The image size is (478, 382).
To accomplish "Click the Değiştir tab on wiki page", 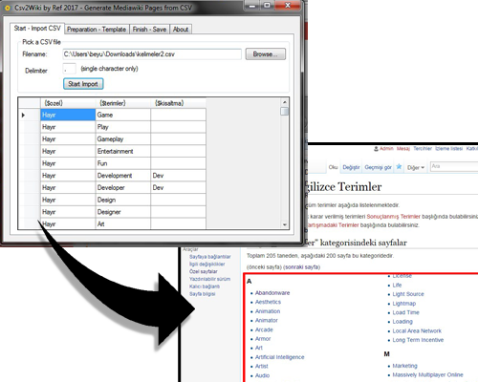I will pyautogui.click(x=351, y=167).
